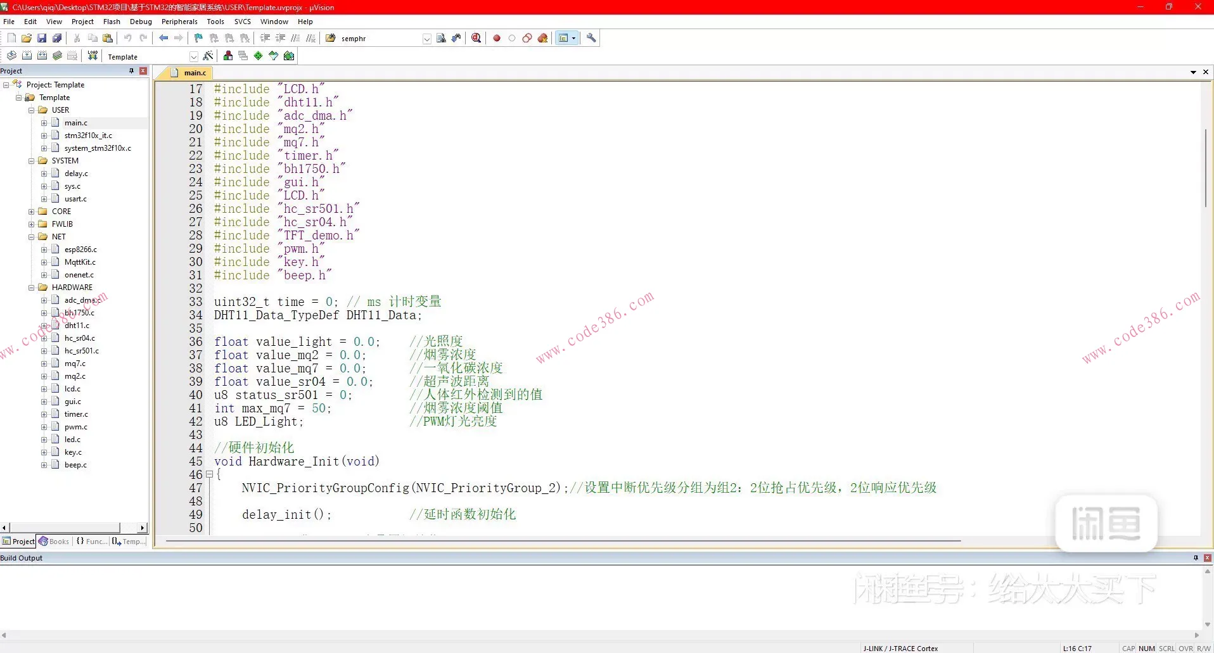The image size is (1214, 653).
Task: Click the Select Software Packs icon
Action: point(274,56)
